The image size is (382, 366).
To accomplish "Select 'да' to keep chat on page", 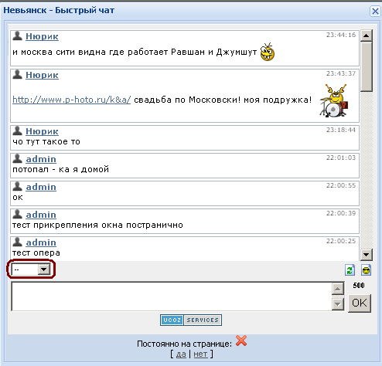I will click(x=181, y=354).
